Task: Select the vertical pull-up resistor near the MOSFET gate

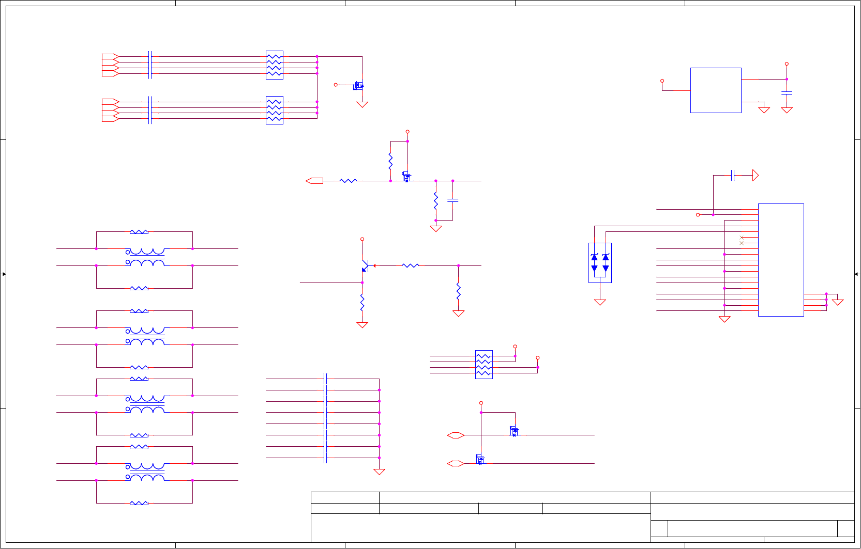Action: pos(390,161)
